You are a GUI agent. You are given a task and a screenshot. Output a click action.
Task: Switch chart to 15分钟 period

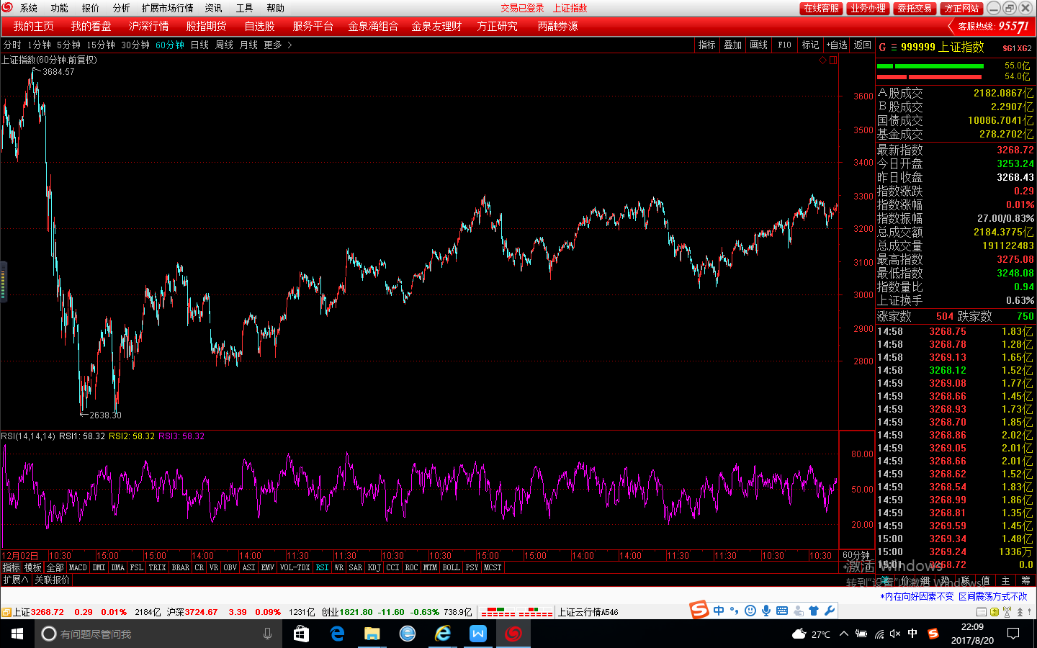[x=101, y=45]
